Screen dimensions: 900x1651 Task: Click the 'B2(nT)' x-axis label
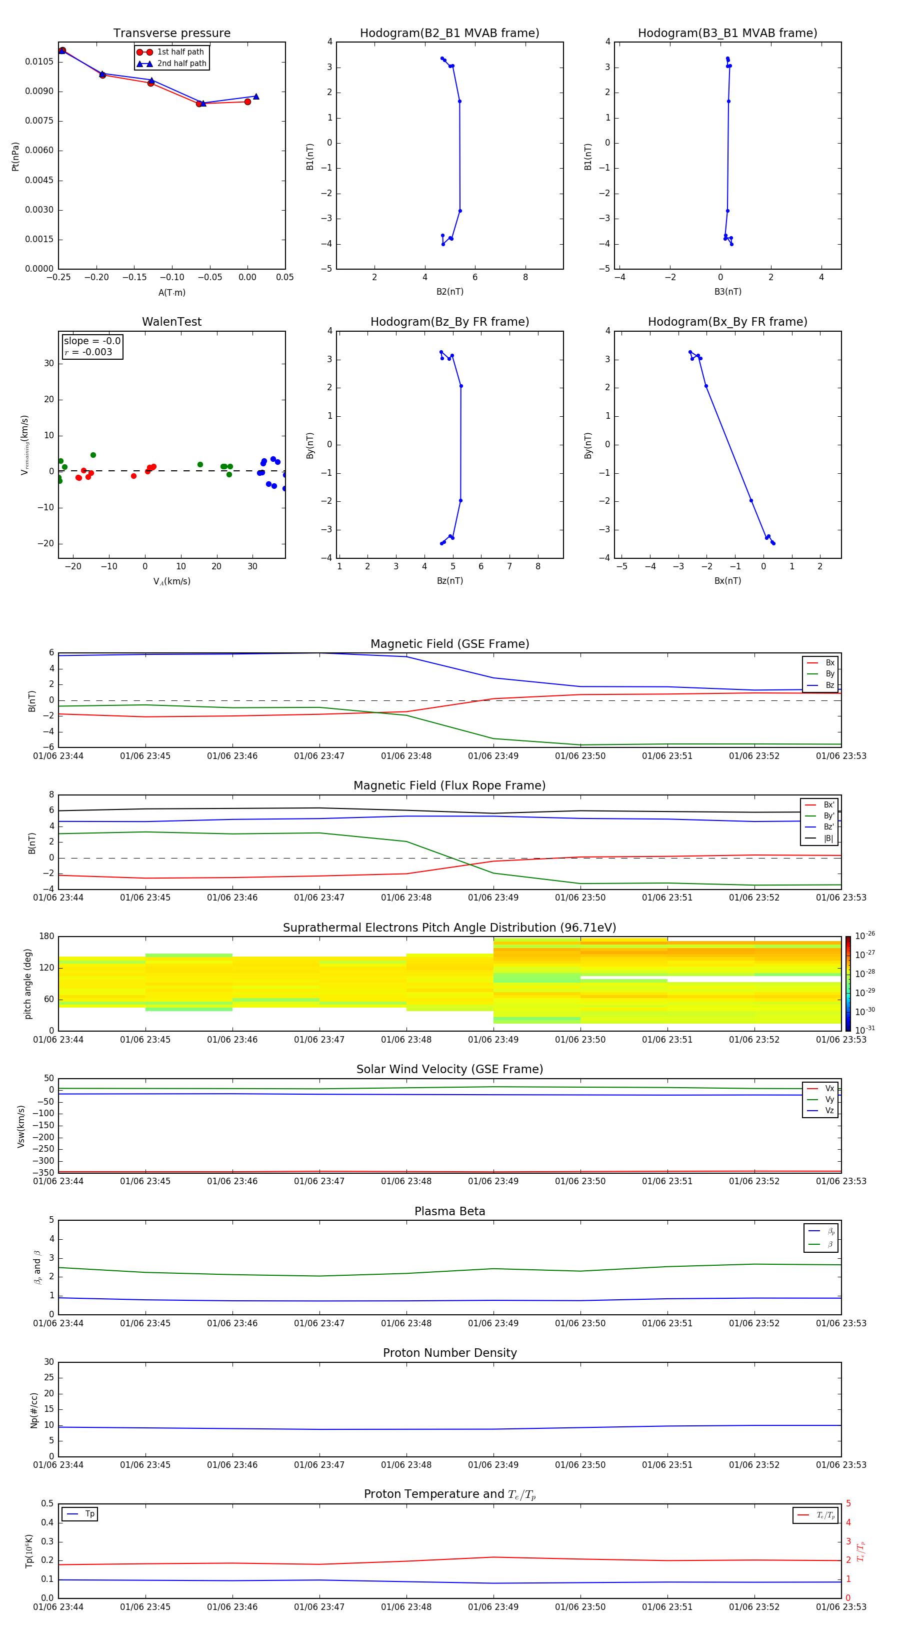coord(449,292)
